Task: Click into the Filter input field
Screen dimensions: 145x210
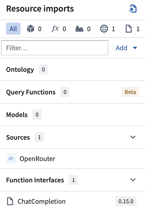Action: coord(55,48)
